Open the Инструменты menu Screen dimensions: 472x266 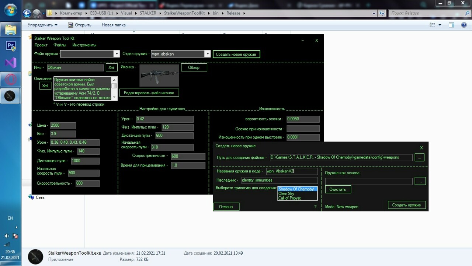(84, 45)
